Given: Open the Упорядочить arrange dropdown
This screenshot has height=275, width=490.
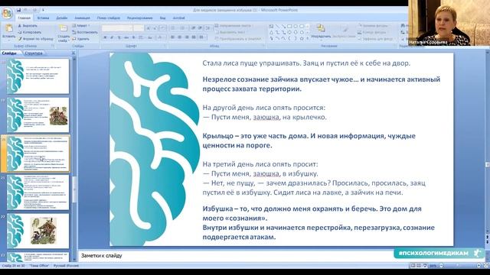Looking at the screenshot, I should click(321, 32).
